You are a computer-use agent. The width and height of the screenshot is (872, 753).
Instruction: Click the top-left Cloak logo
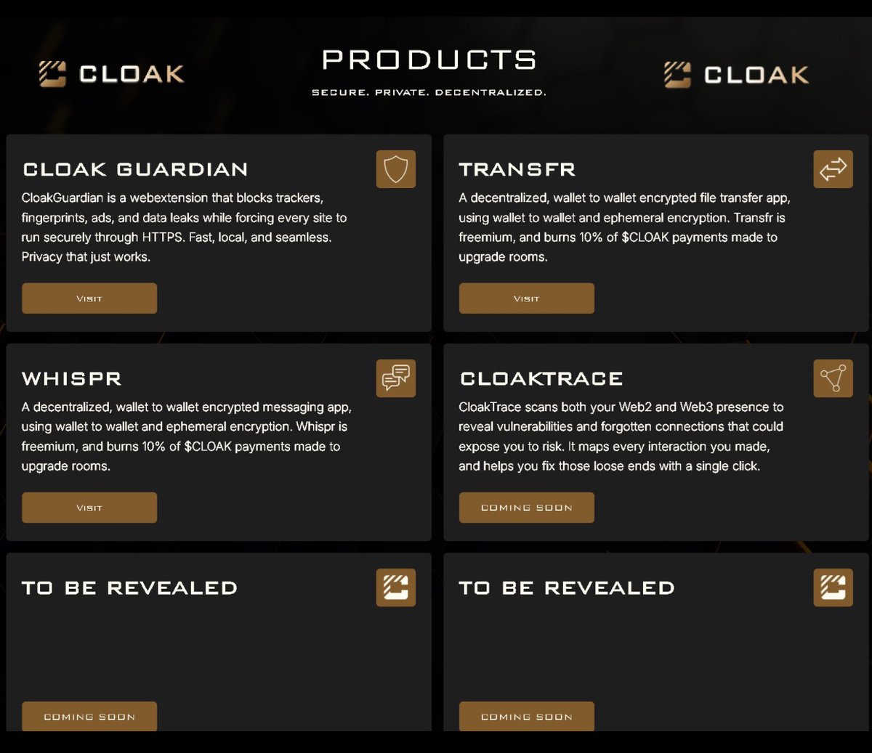pos(111,74)
